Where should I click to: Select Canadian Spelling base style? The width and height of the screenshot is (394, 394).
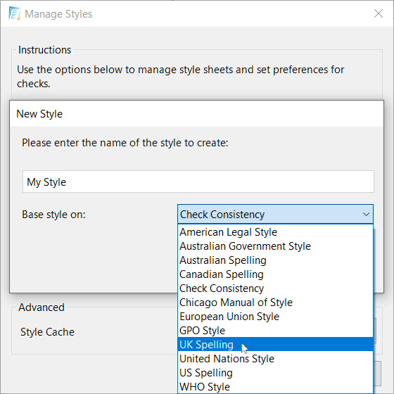[x=275, y=274]
